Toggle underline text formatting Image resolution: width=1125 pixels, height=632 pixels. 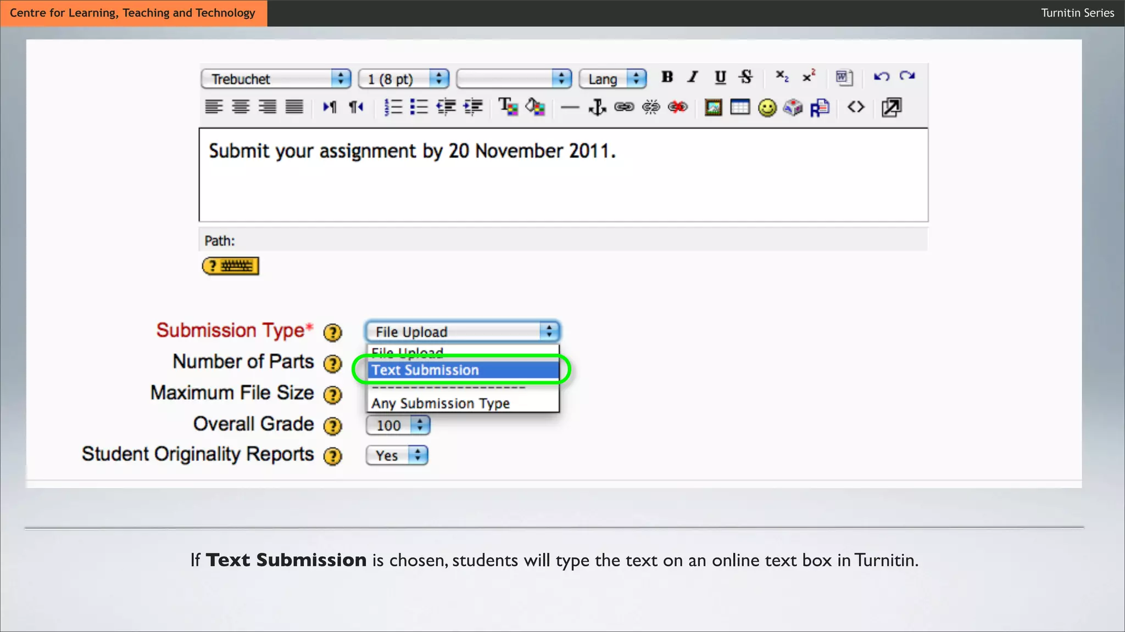(720, 77)
